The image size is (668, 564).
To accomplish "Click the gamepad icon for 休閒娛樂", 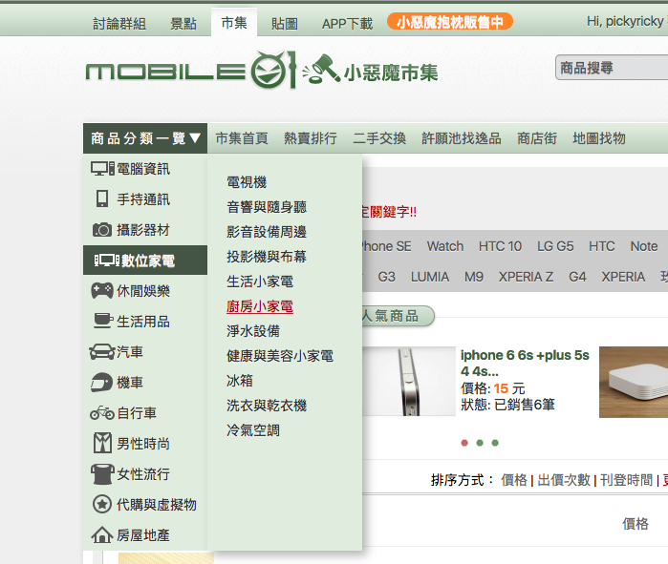I will (x=102, y=291).
